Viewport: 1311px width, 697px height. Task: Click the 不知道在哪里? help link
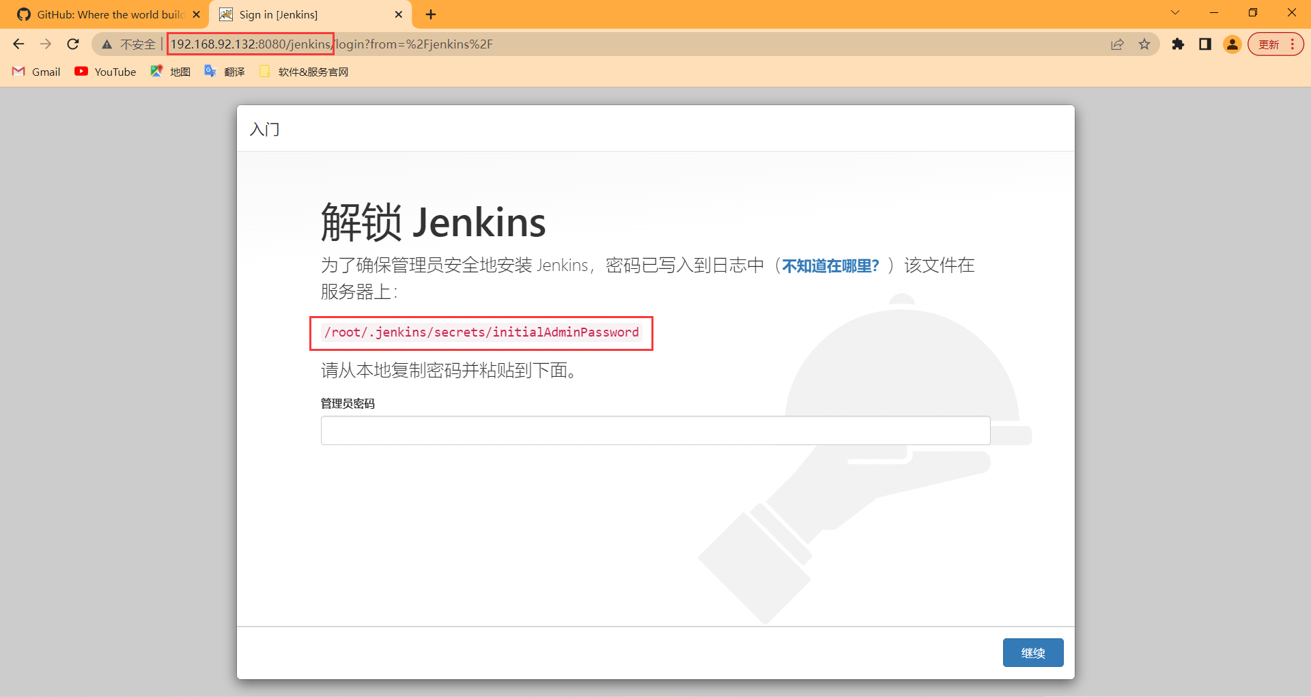point(830,266)
